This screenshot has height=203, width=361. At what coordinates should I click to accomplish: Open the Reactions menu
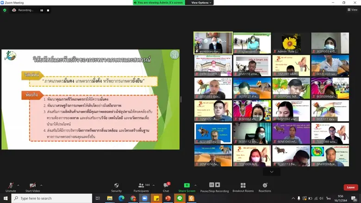pos(265,185)
